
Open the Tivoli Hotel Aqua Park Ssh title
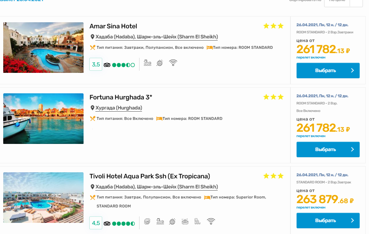pos(150,176)
